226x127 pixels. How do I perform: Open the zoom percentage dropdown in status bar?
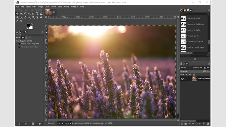pos(68,123)
